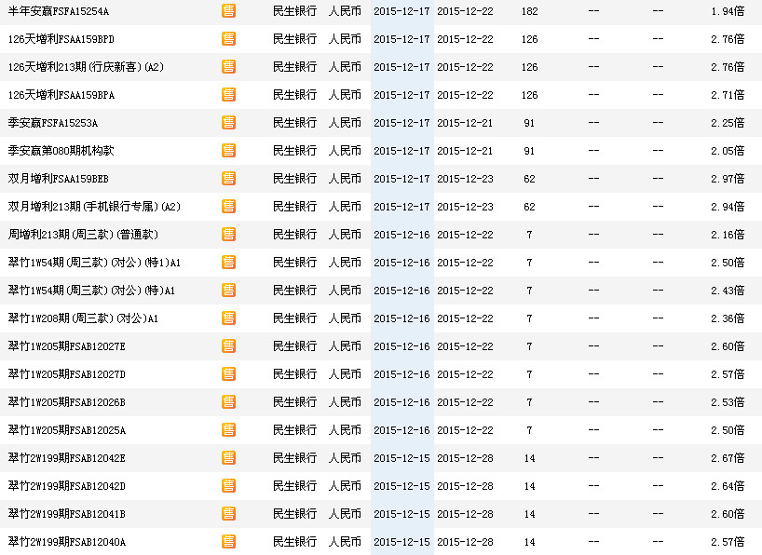Open product 翠竹2W199期FSAB12042E

click(66, 458)
